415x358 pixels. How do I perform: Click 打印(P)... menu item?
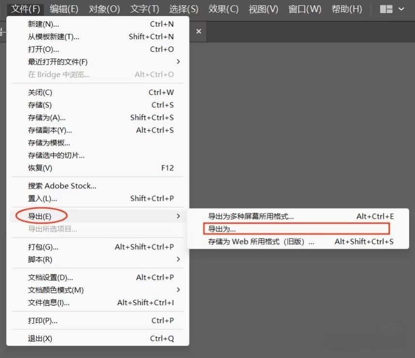click(x=43, y=320)
